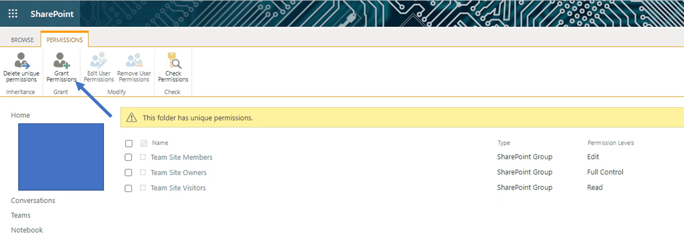This screenshot has width=684, height=233.
Task: Go to Home in left navigation
Action: coord(20,115)
